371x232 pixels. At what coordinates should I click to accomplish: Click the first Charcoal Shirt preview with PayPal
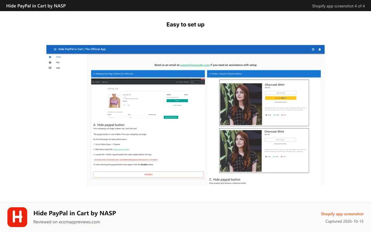click(264, 103)
